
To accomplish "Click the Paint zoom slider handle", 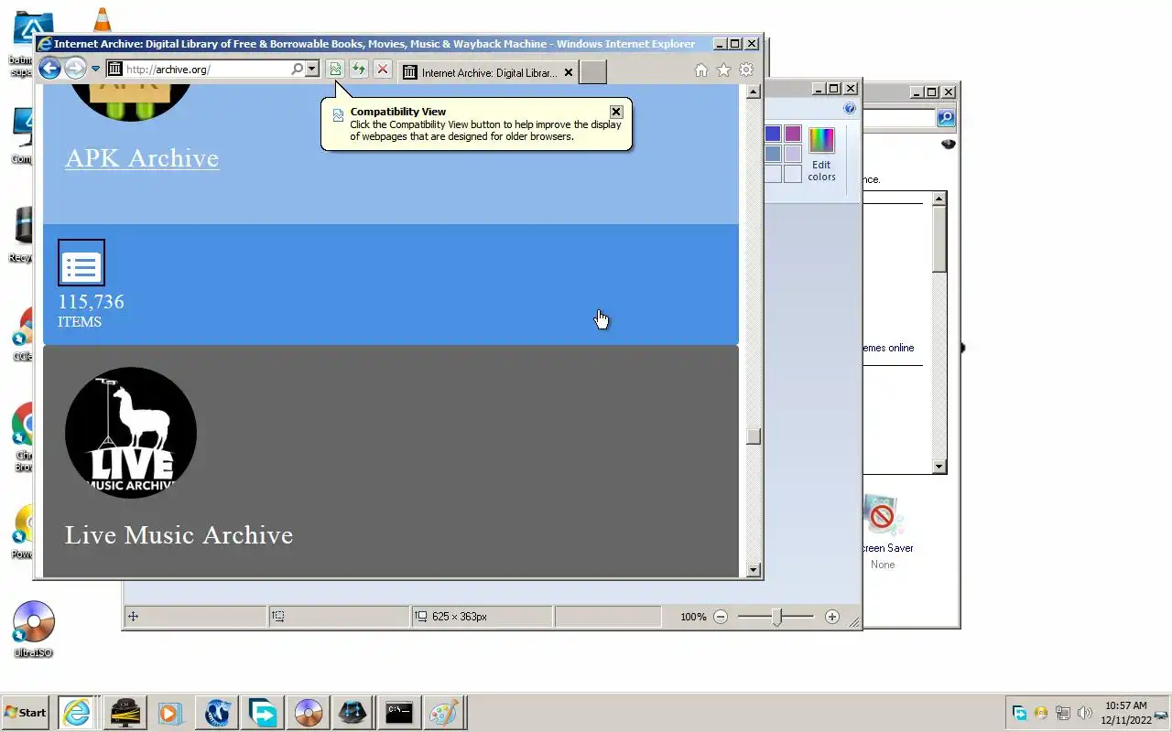I will pos(776,617).
